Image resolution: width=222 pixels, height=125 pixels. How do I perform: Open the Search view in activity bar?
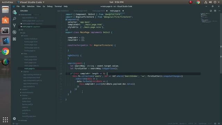pos(15,18)
